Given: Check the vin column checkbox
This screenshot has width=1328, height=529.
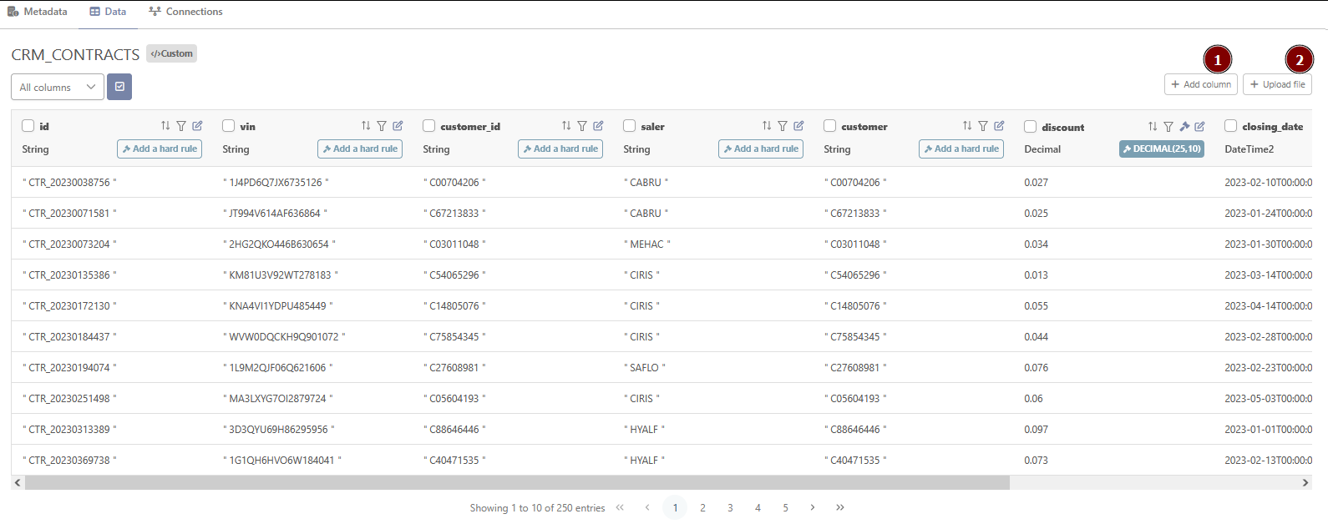Looking at the screenshot, I should click(x=228, y=126).
